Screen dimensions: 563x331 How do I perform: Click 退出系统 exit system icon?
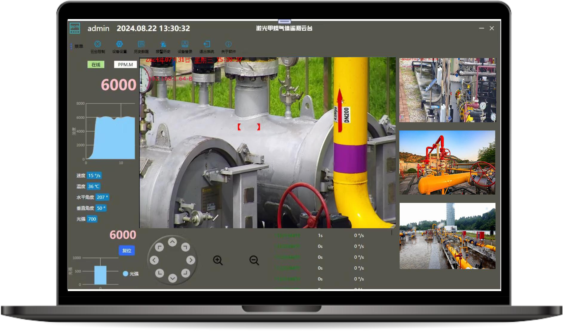tap(207, 44)
